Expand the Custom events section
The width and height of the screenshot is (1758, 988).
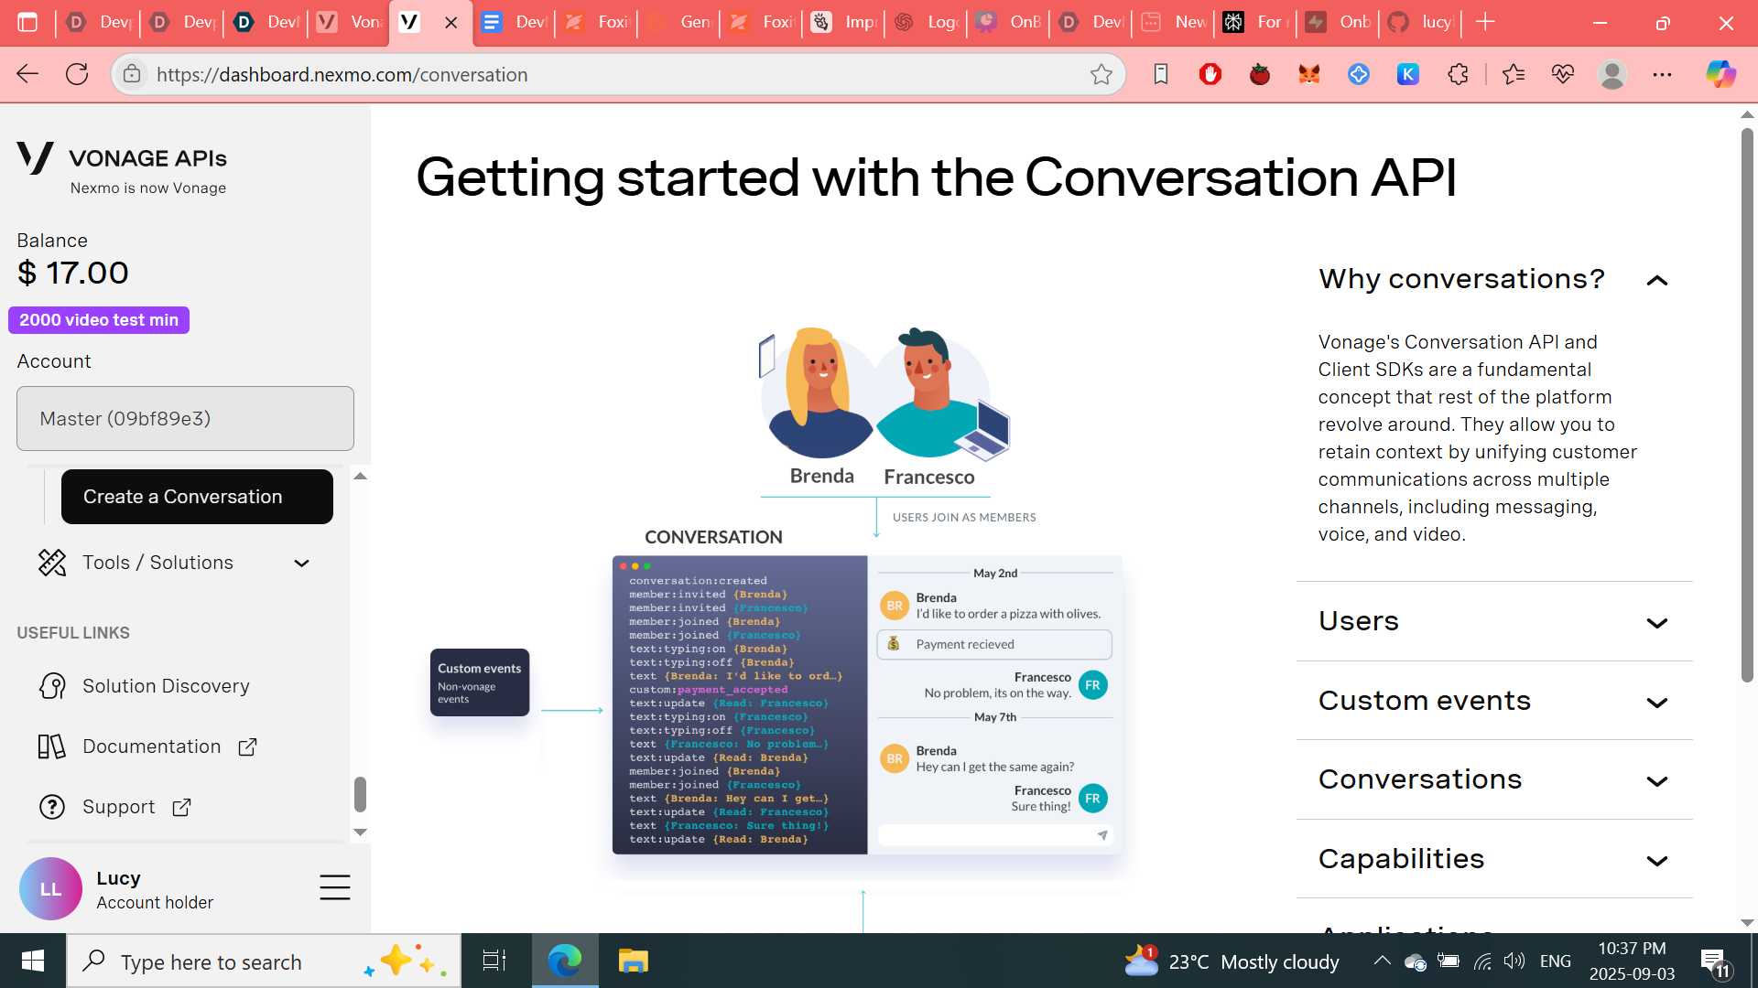[x=1656, y=703]
